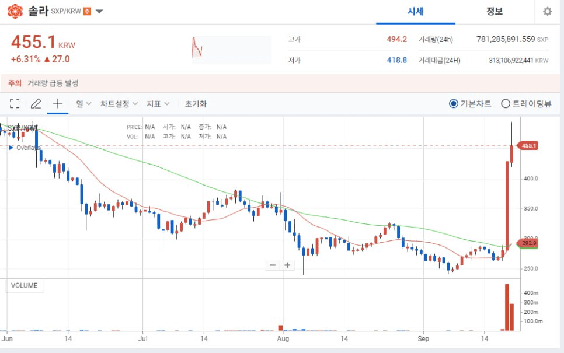The width and height of the screenshot is (564, 353).
Task: Select the pencil drawing tool
Action: pos(36,104)
